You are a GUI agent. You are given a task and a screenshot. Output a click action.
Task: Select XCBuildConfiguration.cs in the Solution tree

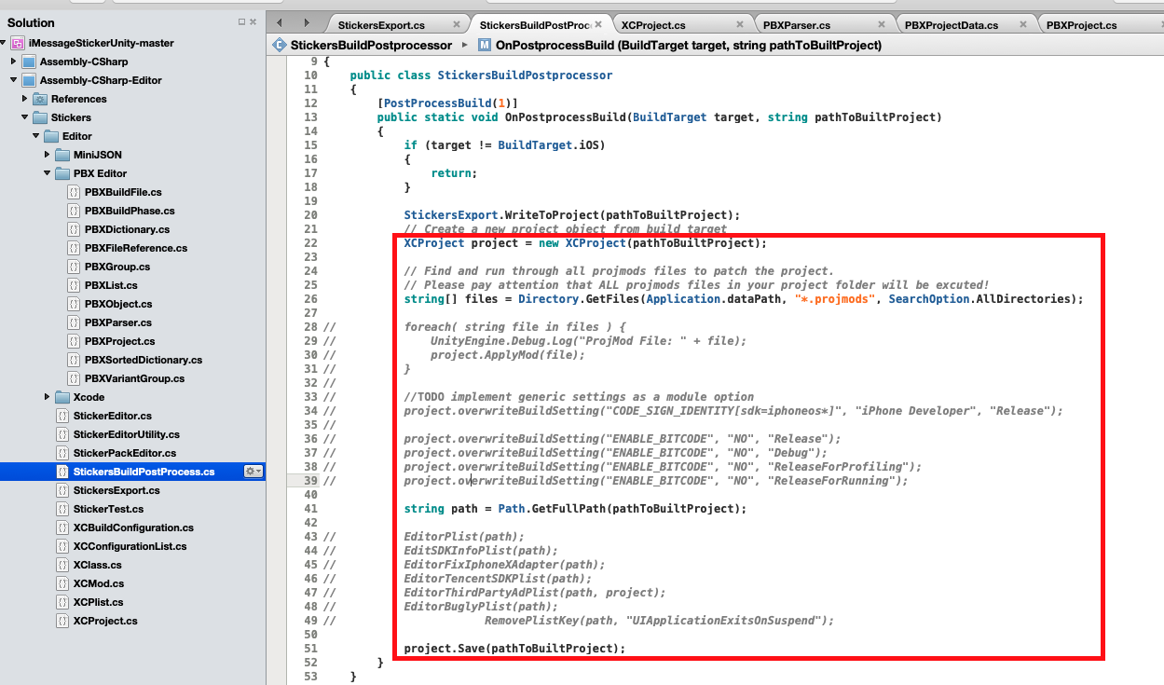point(133,527)
